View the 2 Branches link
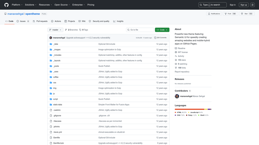The width and height of the screenshot is (259, 145). coord(71,30)
